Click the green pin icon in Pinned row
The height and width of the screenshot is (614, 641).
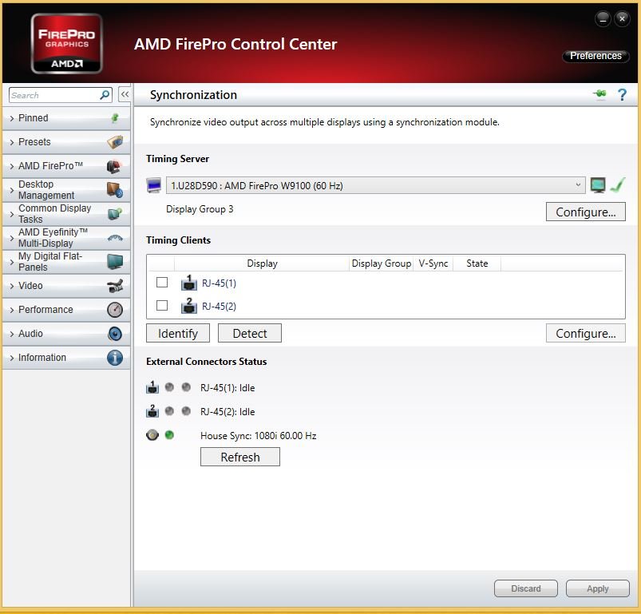tap(115, 118)
